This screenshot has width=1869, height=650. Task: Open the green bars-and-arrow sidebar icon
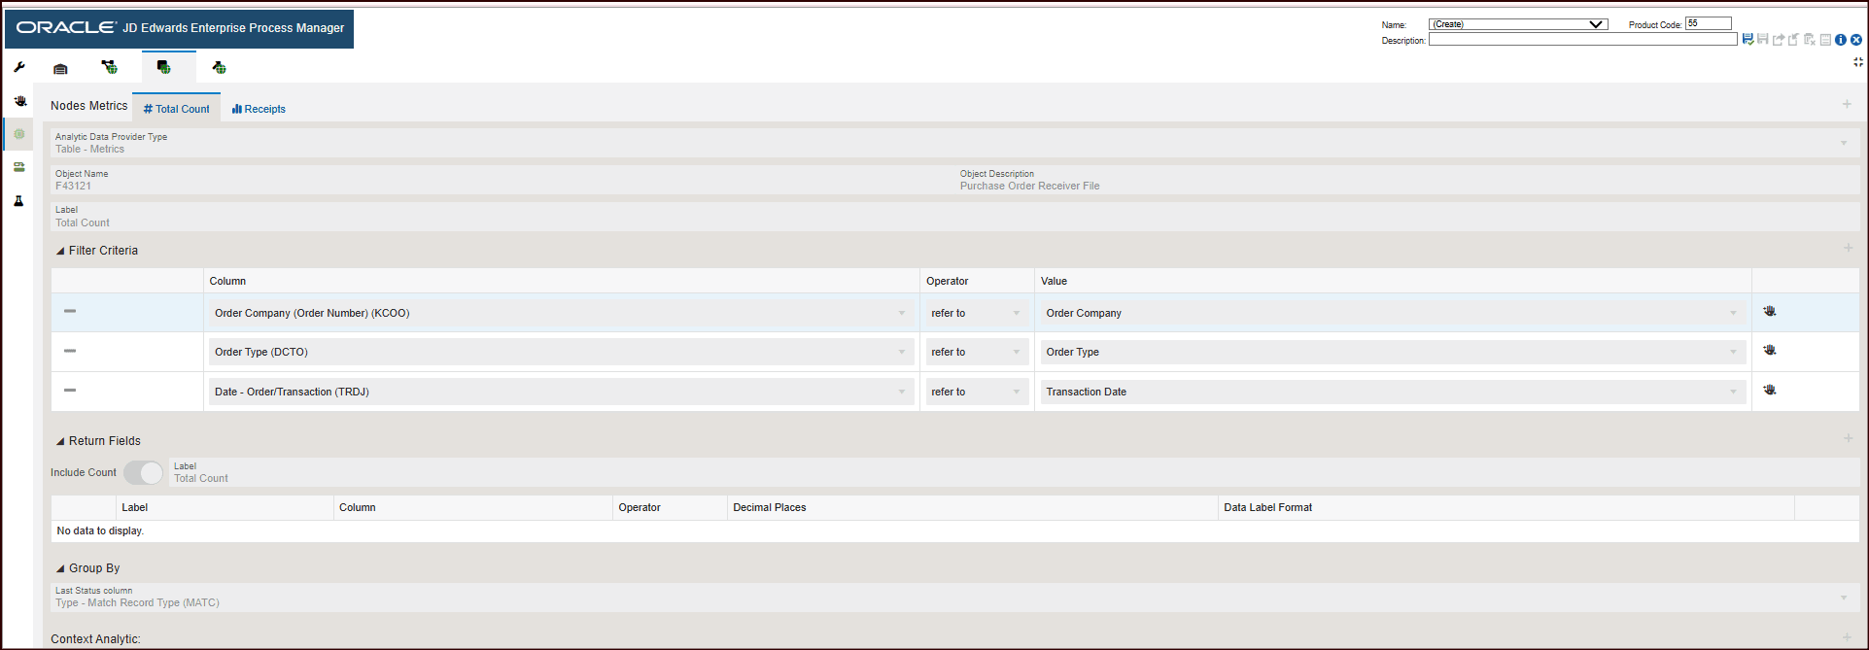point(19,167)
